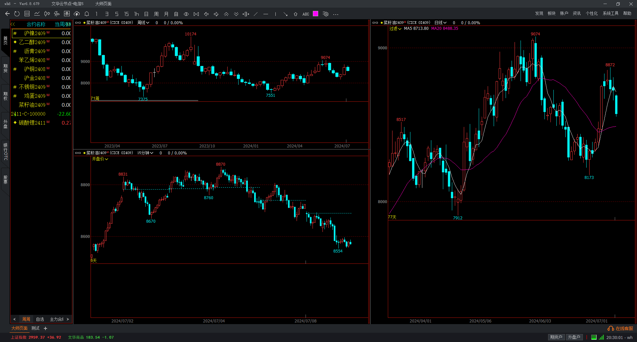Screen dimensions: 637x342
Task: Open the 系统工具 menu
Action: click(x=610, y=14)
